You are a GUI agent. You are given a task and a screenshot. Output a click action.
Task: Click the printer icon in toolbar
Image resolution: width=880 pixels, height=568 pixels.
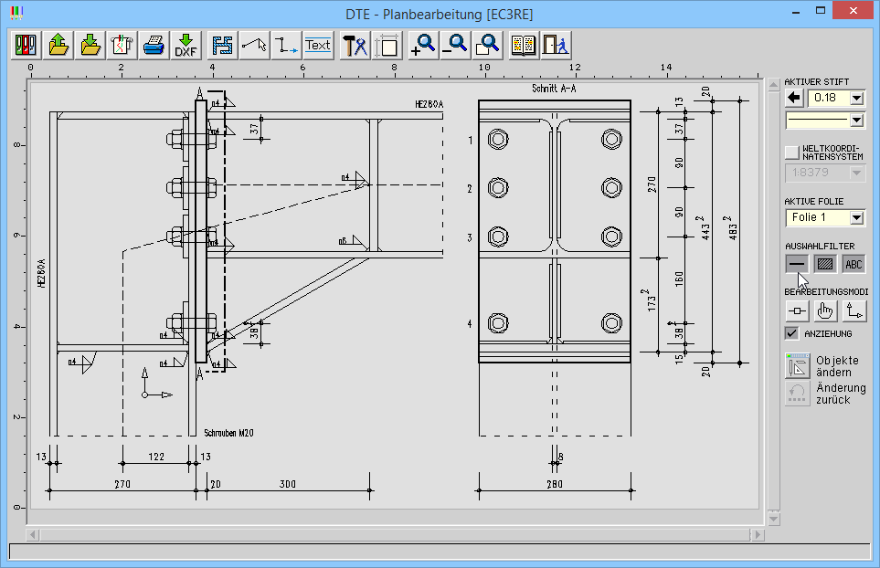tap(154, 45)
